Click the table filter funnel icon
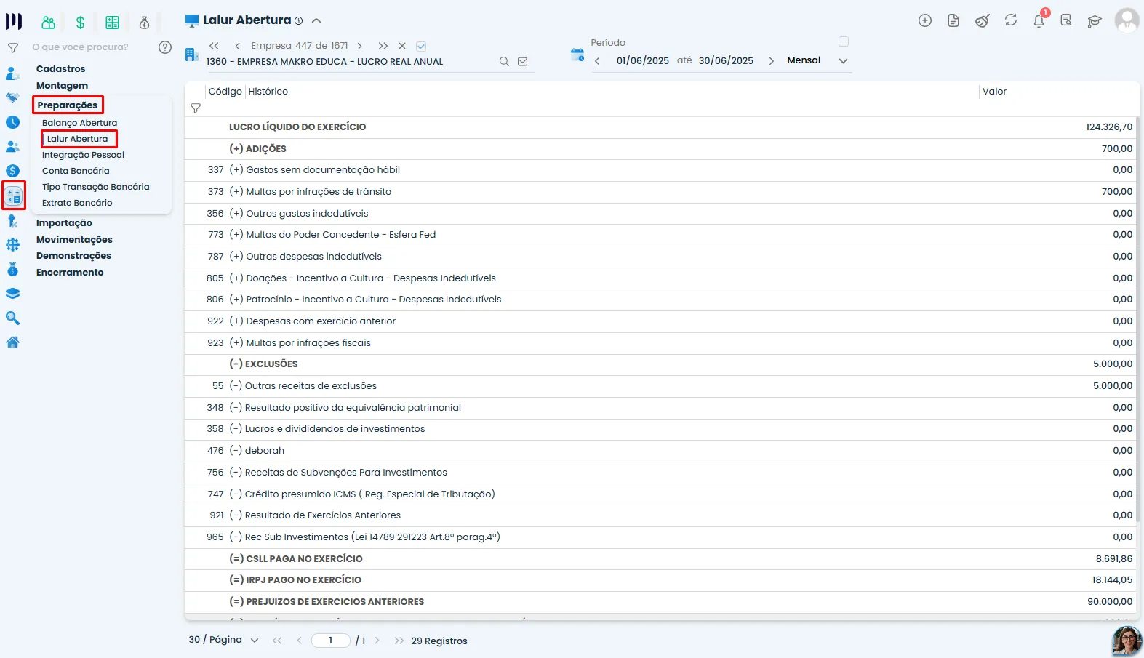 click(196, 108)
